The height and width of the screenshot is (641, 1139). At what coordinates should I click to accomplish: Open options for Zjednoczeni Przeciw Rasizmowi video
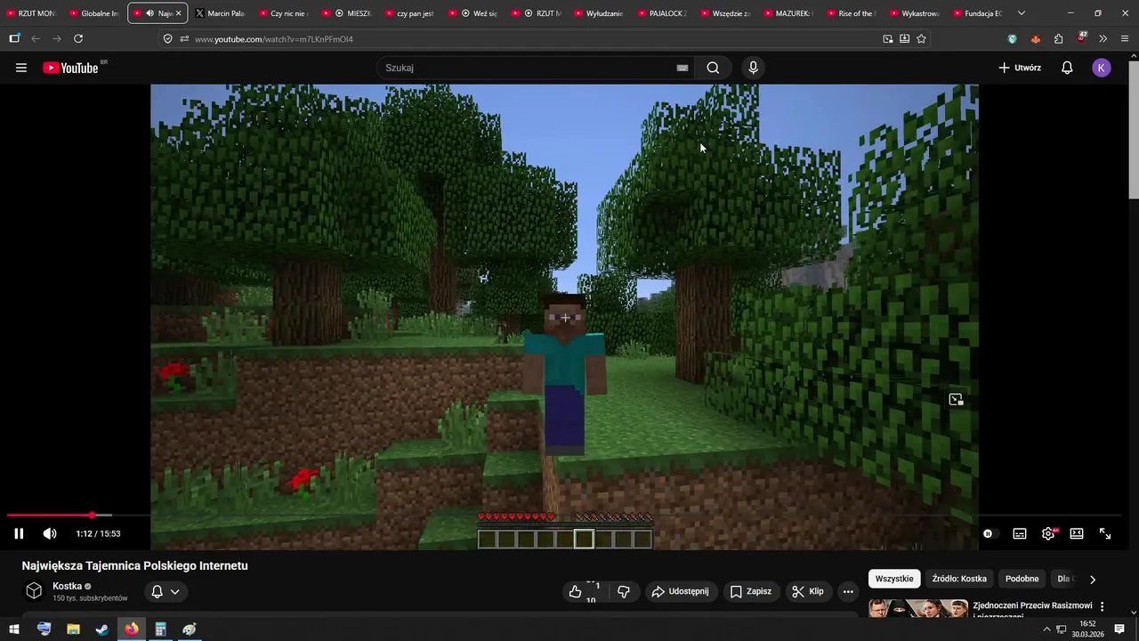click(x=1102, y=606)
